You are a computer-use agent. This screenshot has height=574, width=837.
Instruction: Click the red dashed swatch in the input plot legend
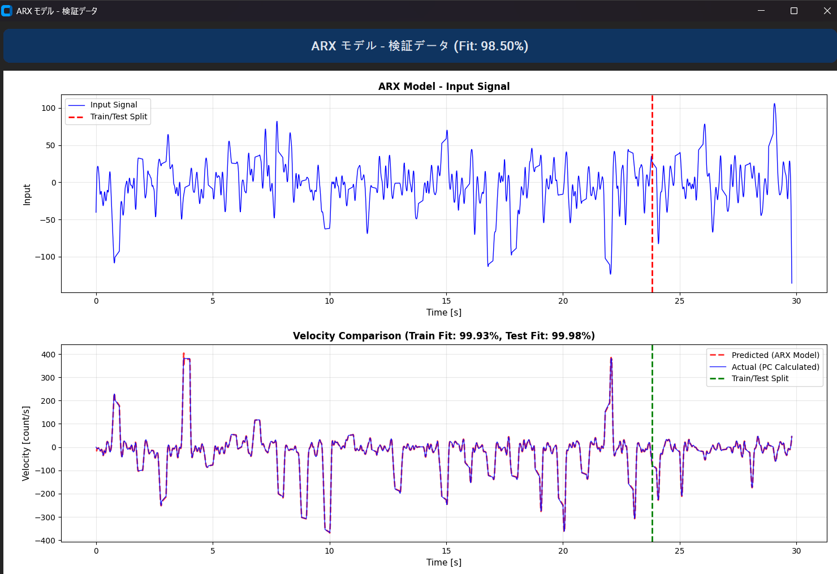[x=76, y=117]
